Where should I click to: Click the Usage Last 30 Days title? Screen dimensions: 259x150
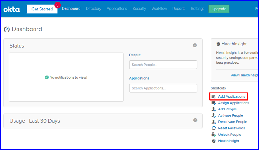[x=35, y=121]
